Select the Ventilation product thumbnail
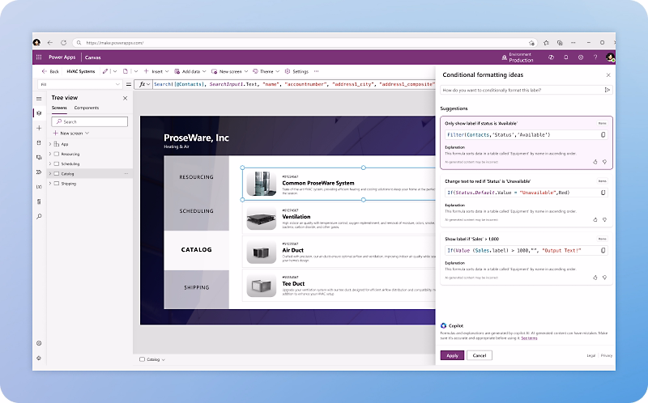 [x=261, y=218]
